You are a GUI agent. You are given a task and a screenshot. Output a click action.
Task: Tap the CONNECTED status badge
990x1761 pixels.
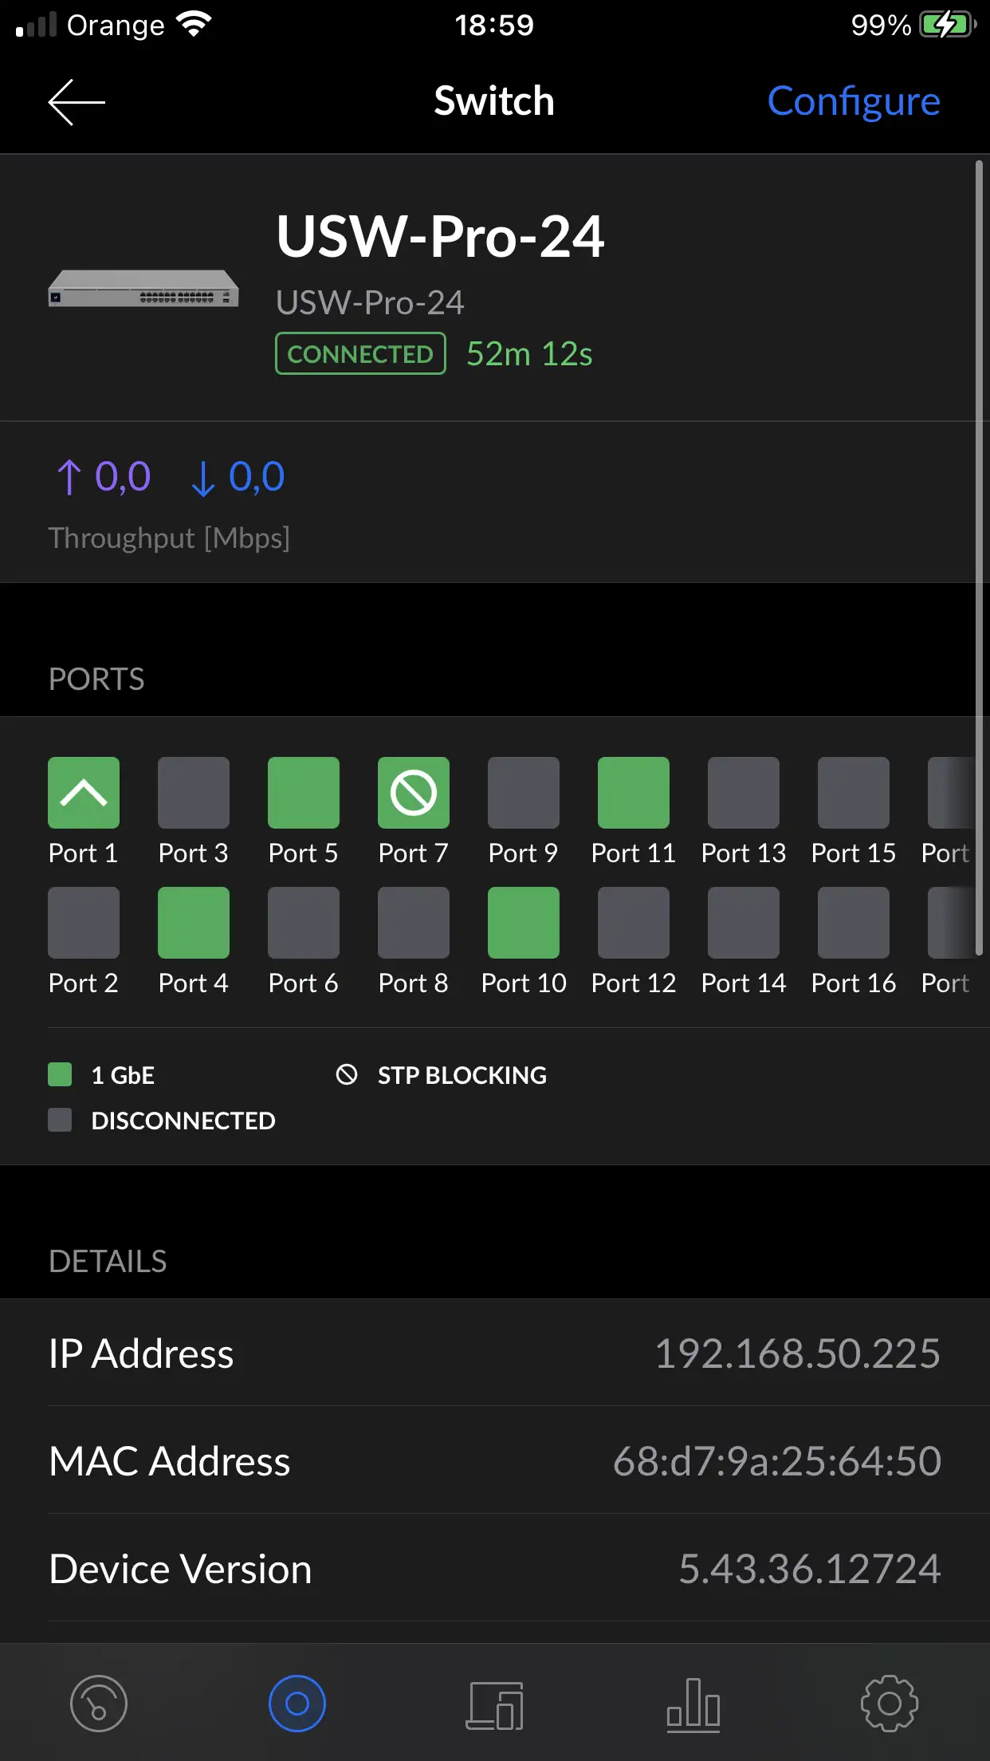(x=360, y=353)
